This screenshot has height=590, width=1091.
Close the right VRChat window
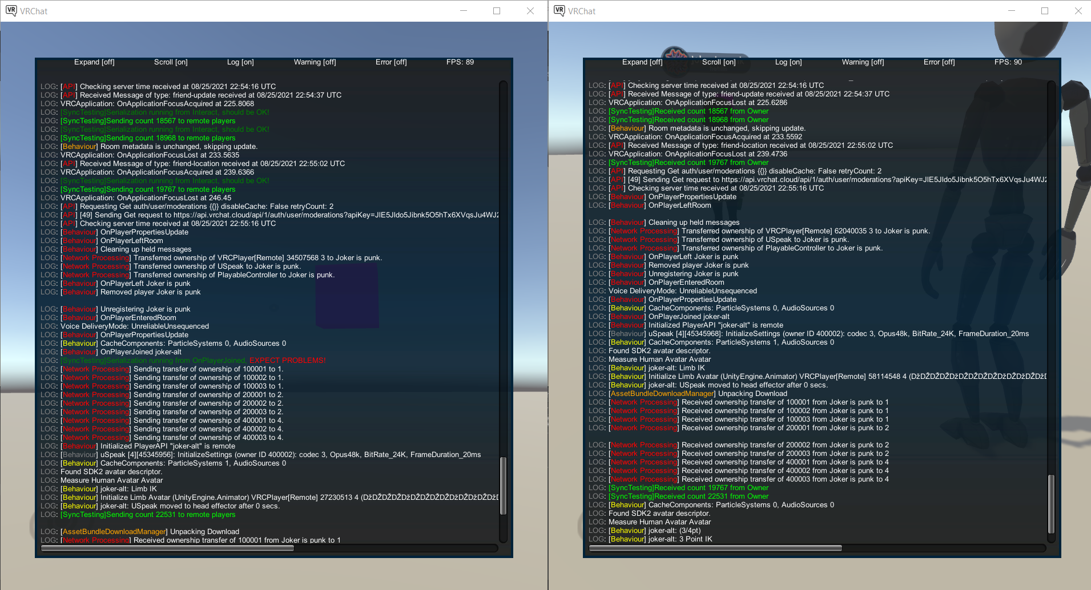pyautogui.click(x=1078, y=11)
